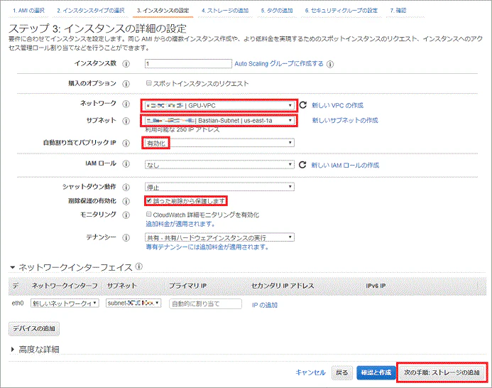Click info icon beside Auto Scaling グループ link
The height and width of the screenshot is (388, 492).
[x=330, y=64]
